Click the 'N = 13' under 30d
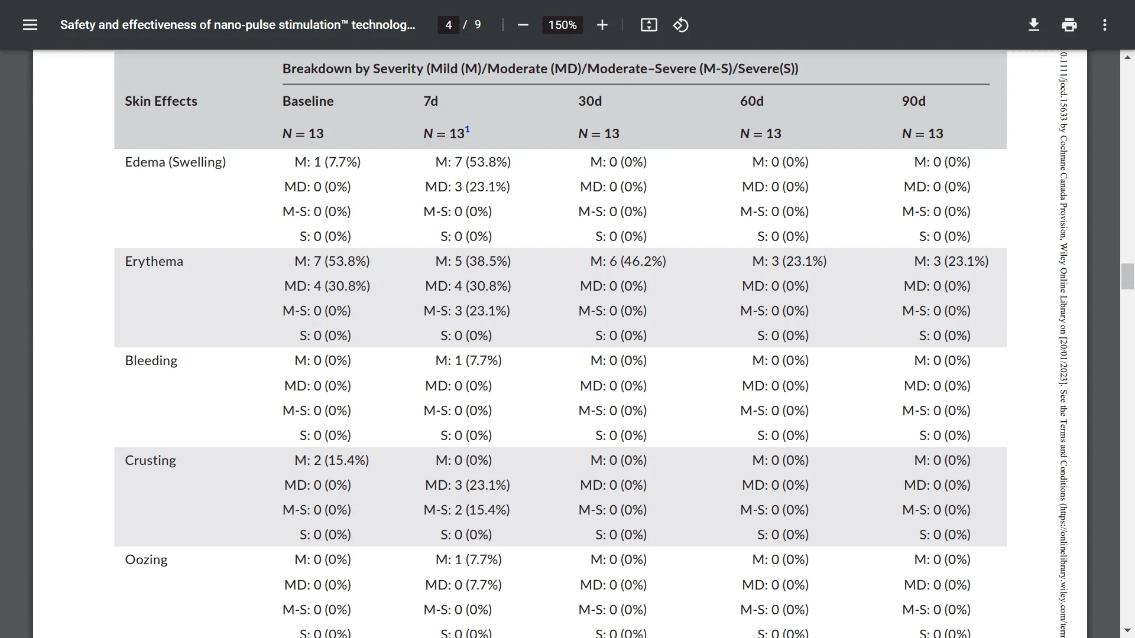Screen dimensions: 1135x638 598,134
